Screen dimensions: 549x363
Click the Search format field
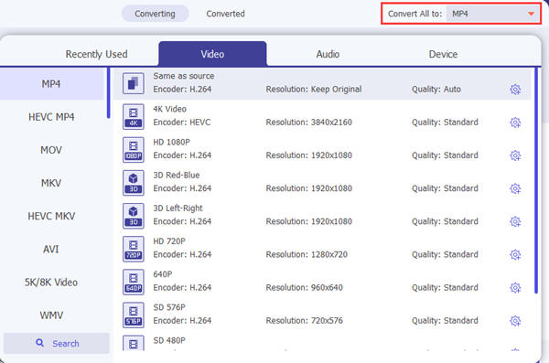pyautogui.click(x=57, y=344)
